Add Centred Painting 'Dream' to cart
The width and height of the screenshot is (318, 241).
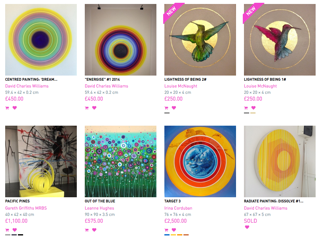[7, 108]
